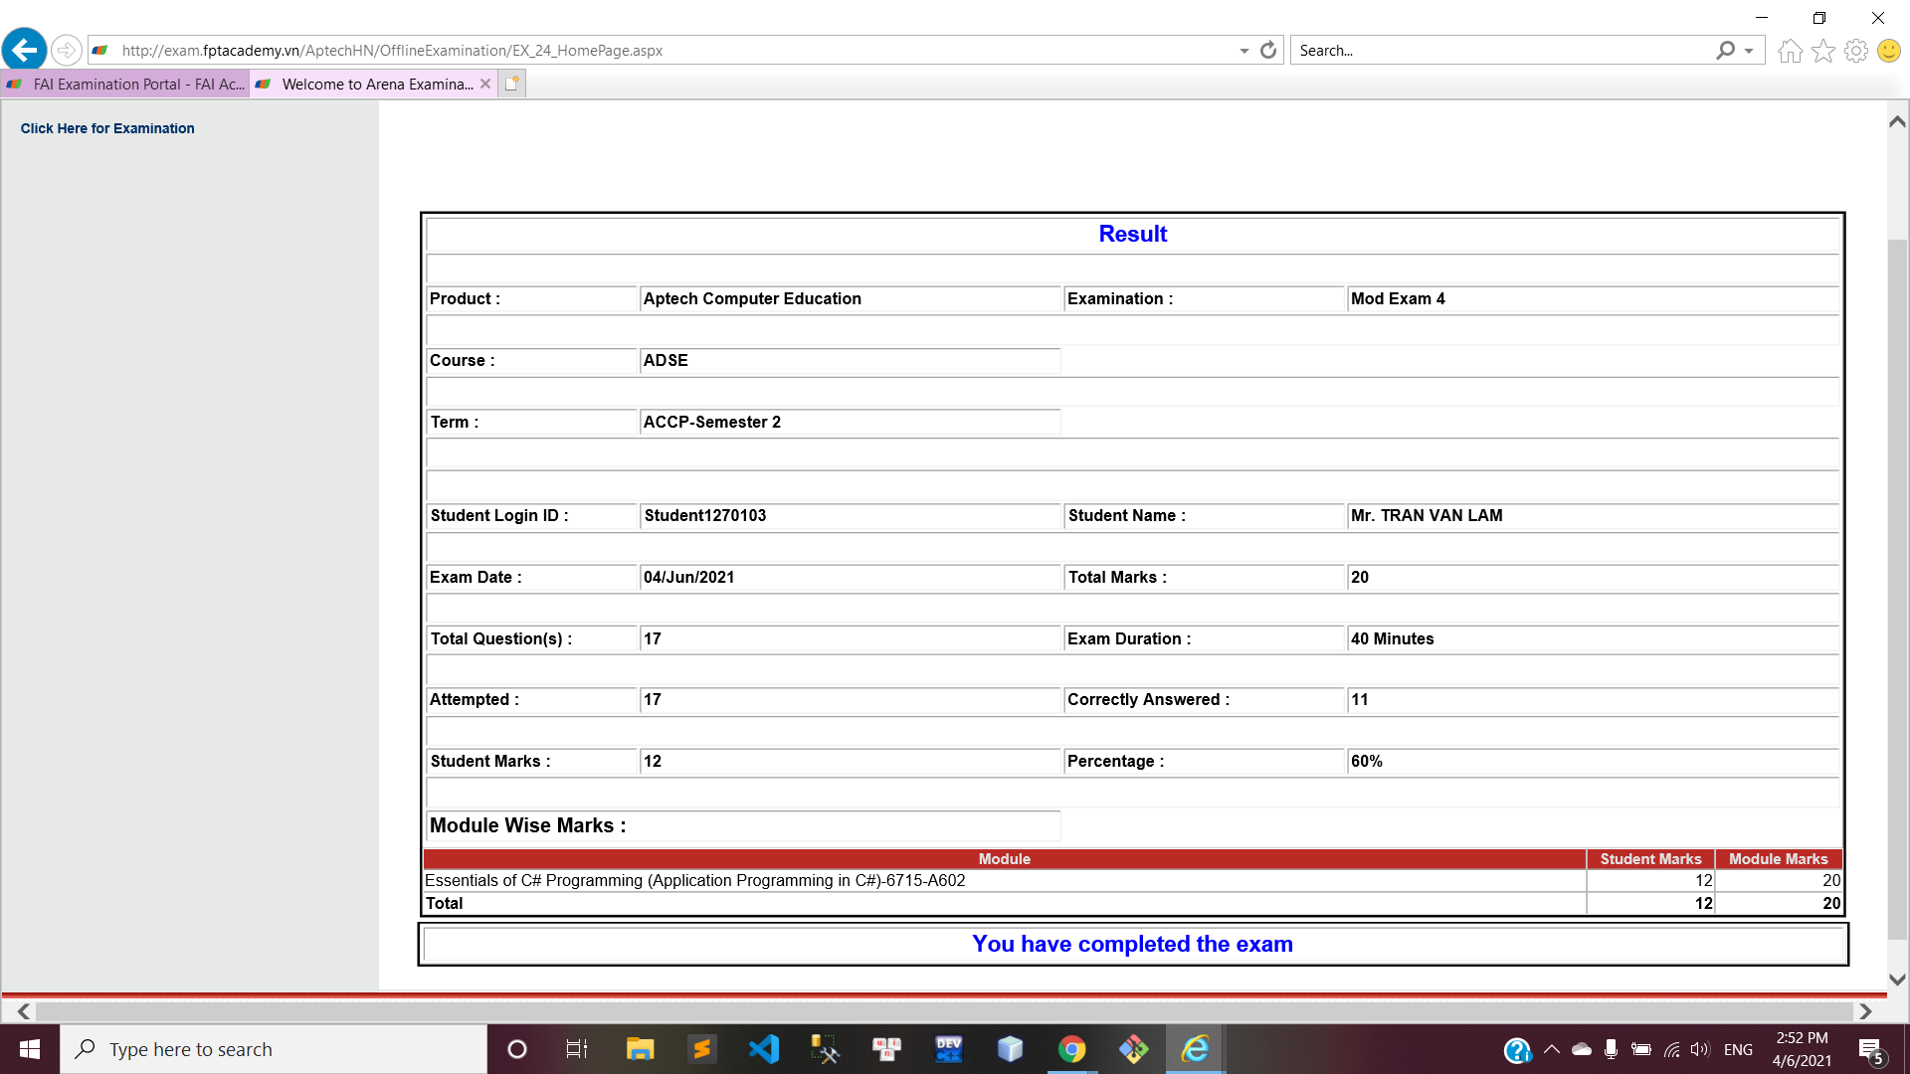Image resolution: width=1910 pixels, height=1074 pixels.
Task: Open Cortana from the taskbar circle icon
Action: (517, 1049)
